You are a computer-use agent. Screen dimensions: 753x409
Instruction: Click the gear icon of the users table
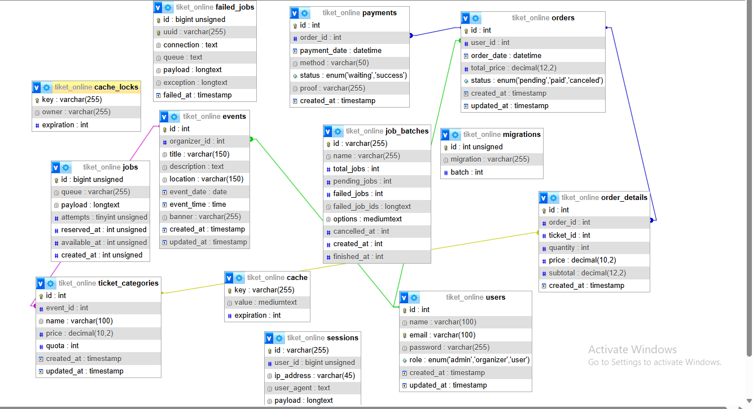pos(414,297)
